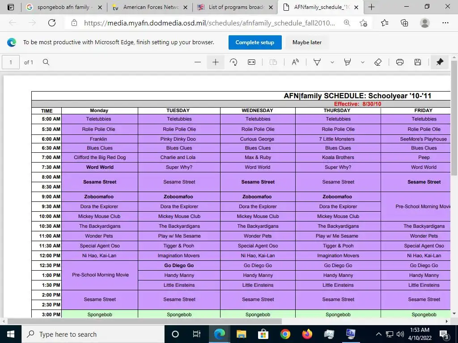Select the PDF Highlight tool
458x343 pixels.
tap(347, 62)
